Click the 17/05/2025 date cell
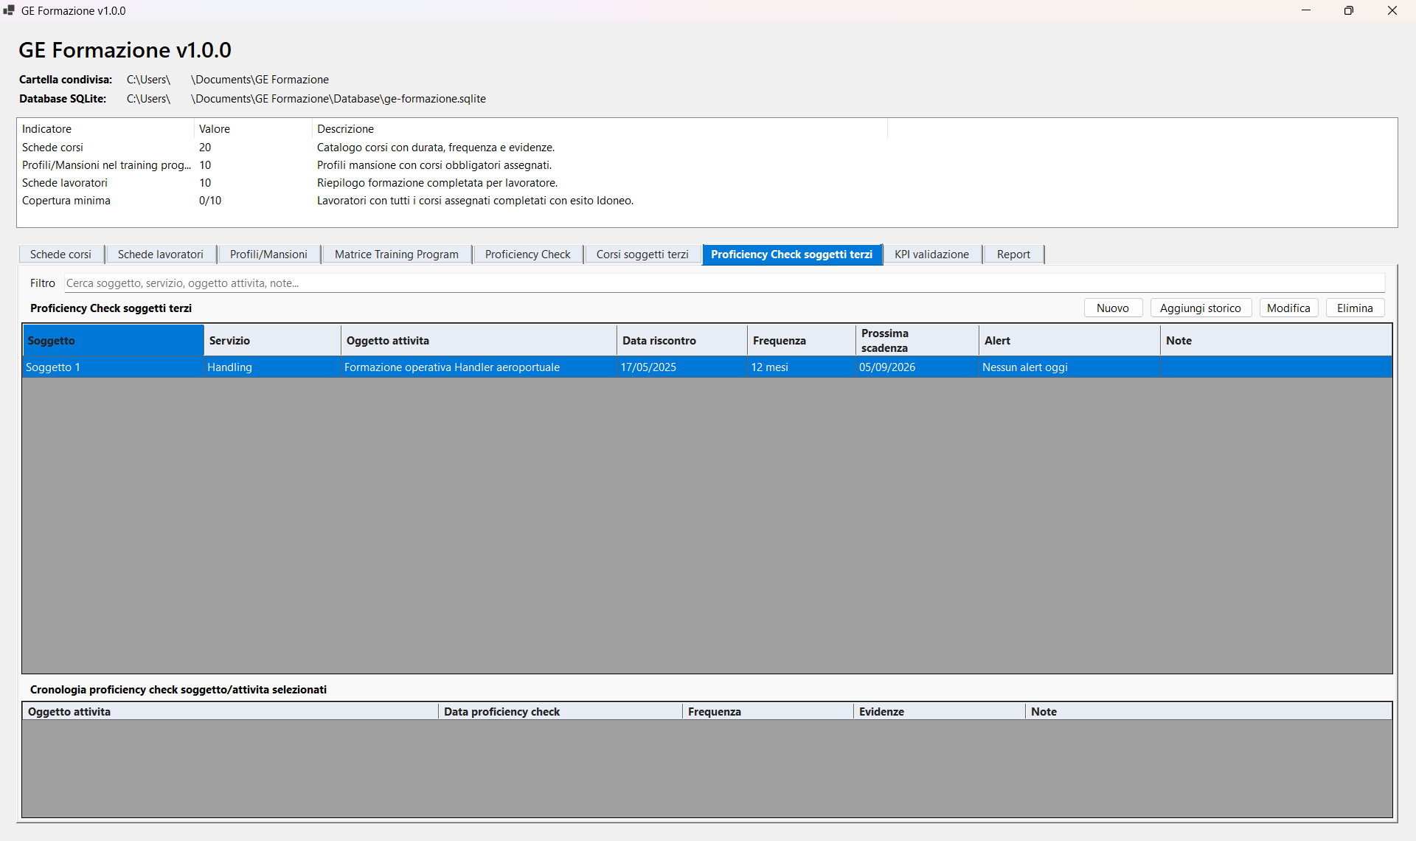The image size is (1416, 841). click(x=682, y=367)
